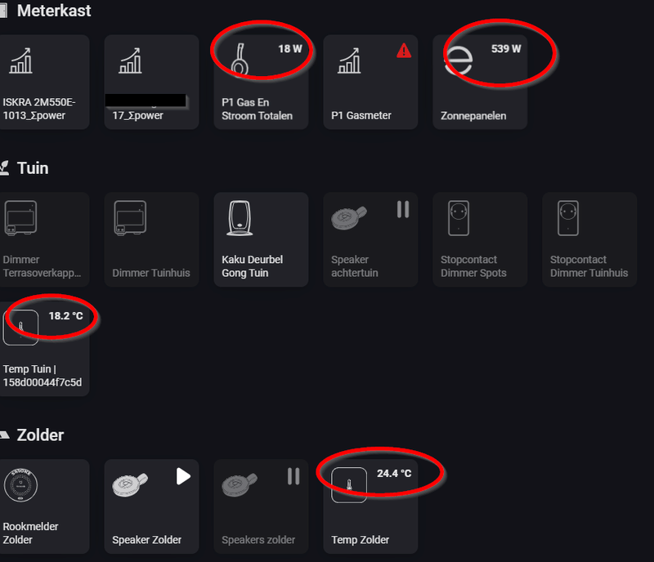Click the red warning triangle on P1 Gasmeter

click(404, 51)
